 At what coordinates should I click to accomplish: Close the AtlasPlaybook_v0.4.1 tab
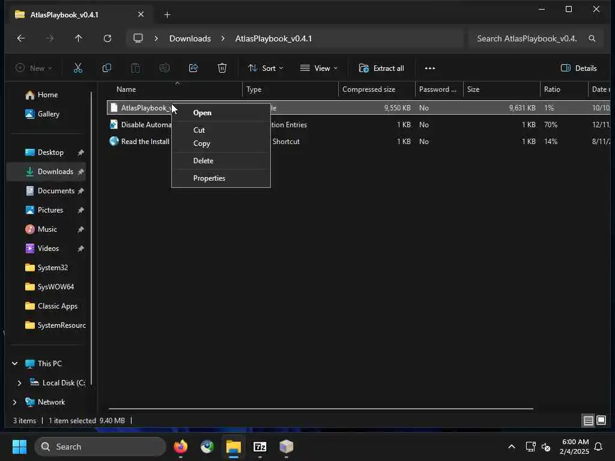pos(141,14)
